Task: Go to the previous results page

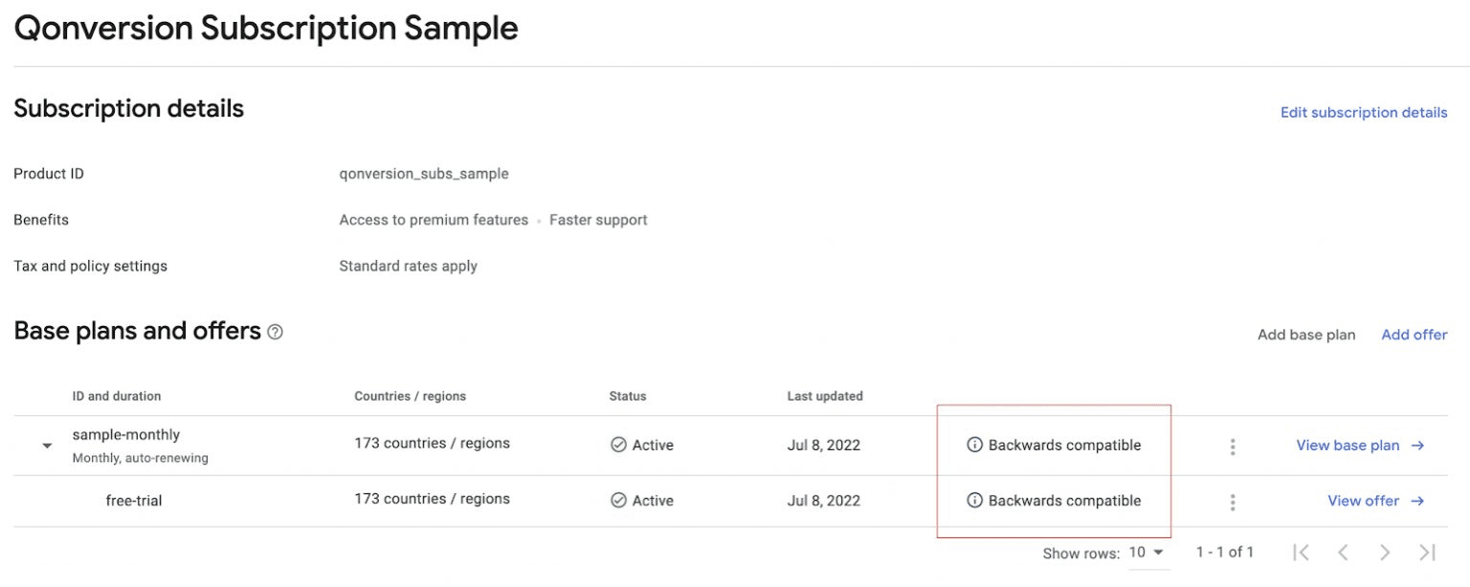Action: click(x=1344, y=552)
